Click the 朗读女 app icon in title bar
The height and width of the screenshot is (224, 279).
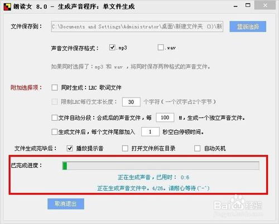coord(7,7)
